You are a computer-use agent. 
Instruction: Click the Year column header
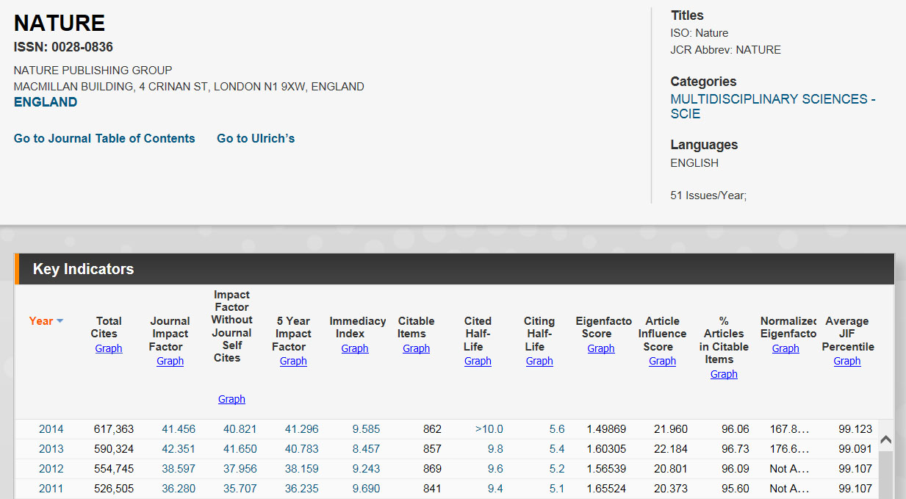[x=41, y=321]
